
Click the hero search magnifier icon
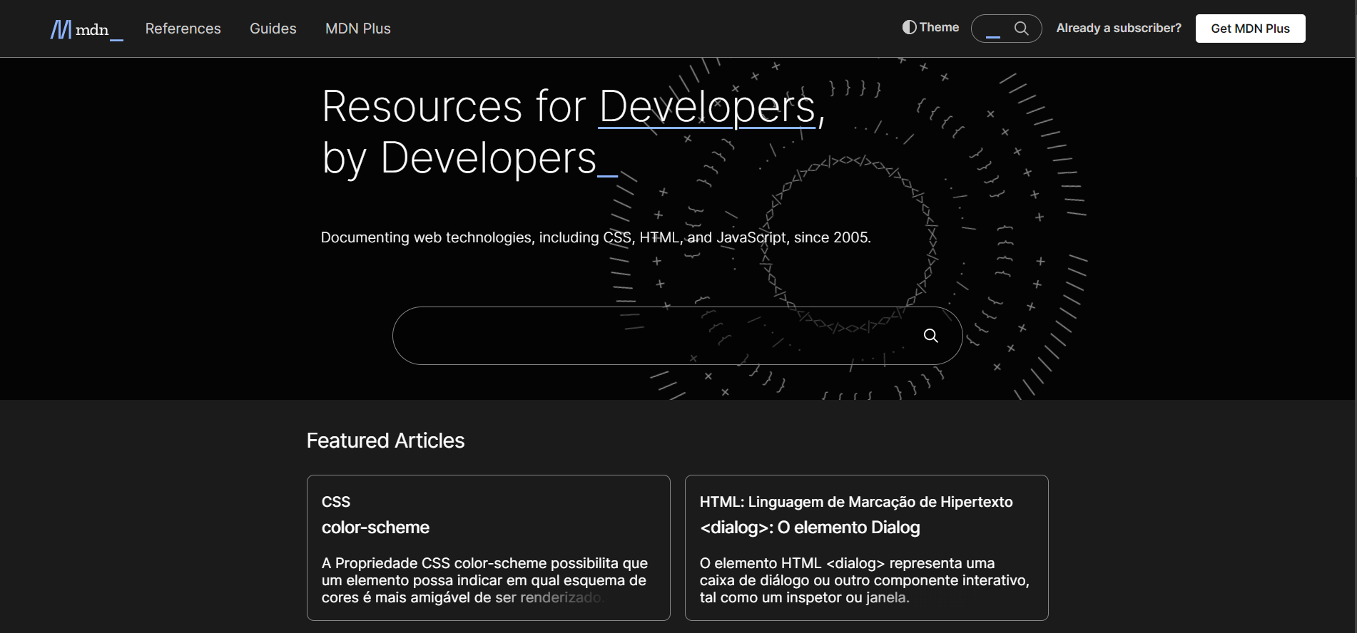[x=930, y=336]
